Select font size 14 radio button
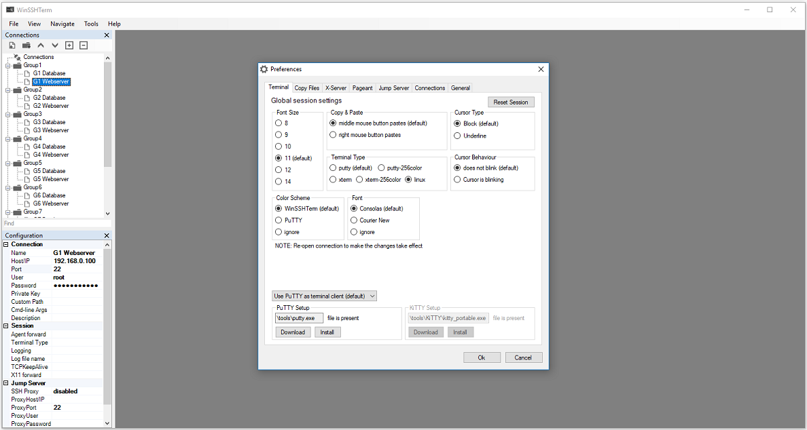This screenshot has height=430, width=807. click(x=283, y=181)
